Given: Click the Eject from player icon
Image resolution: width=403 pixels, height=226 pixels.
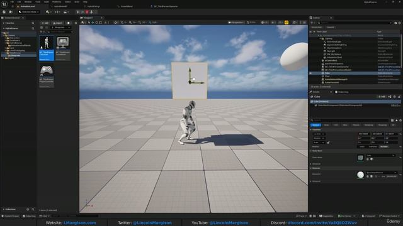Looking at the screenshot, I should [x=91, y=12].
